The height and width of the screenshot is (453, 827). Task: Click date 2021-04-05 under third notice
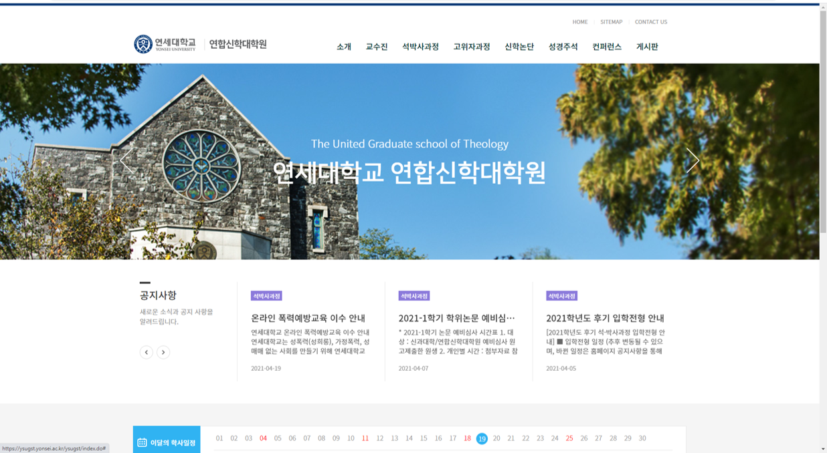tap(561, 368)
